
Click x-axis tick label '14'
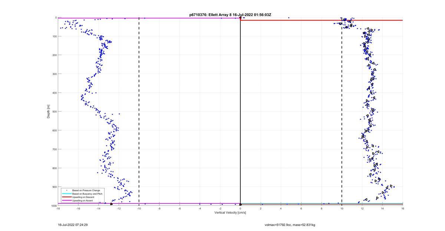(x=382, y=208)
